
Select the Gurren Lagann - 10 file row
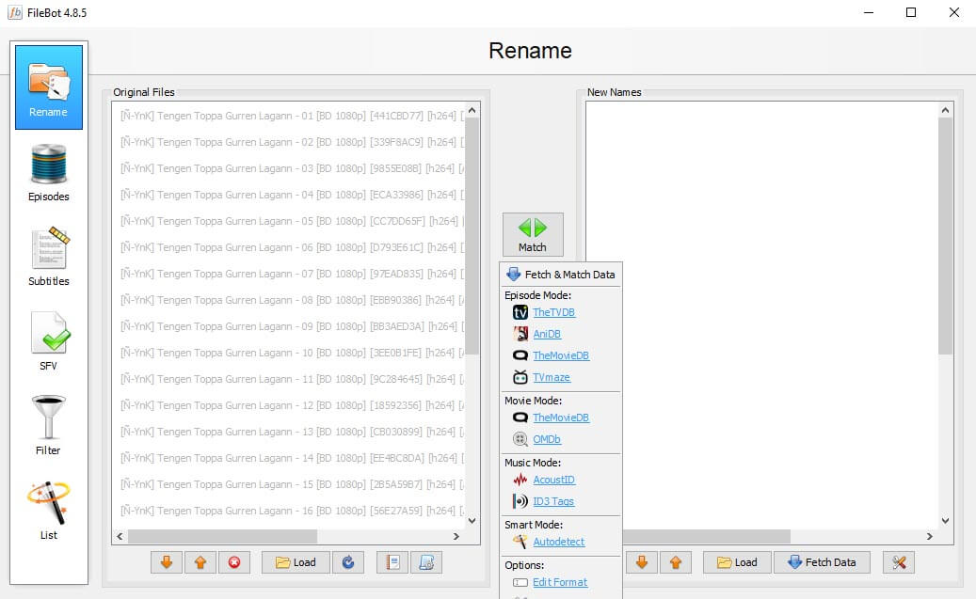pos(289,353)
